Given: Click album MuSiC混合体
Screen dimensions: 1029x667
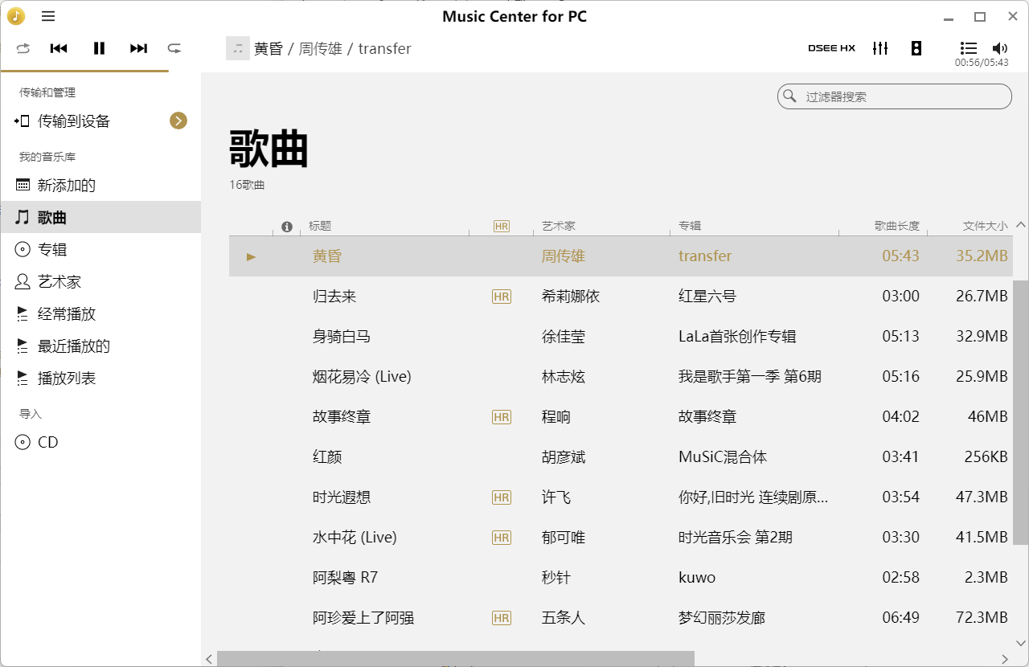Looking at the screenshot, I should click(723, 457).
